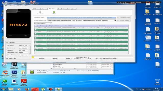Open Firefox from the taskbar

point(27,89)
